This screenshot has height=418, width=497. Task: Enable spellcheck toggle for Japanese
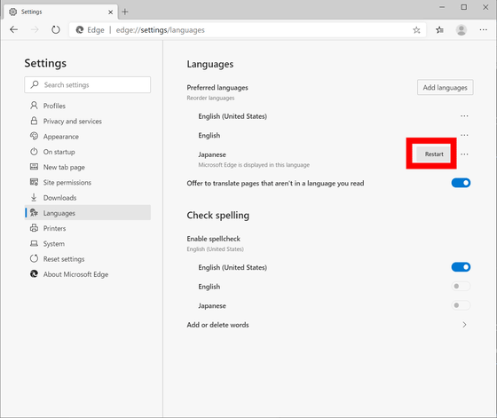(461, 305)
